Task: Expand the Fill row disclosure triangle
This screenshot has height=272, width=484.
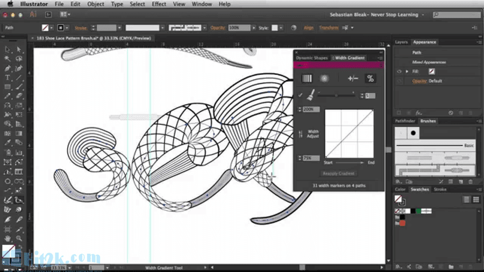Action: (x=407, y=71)
